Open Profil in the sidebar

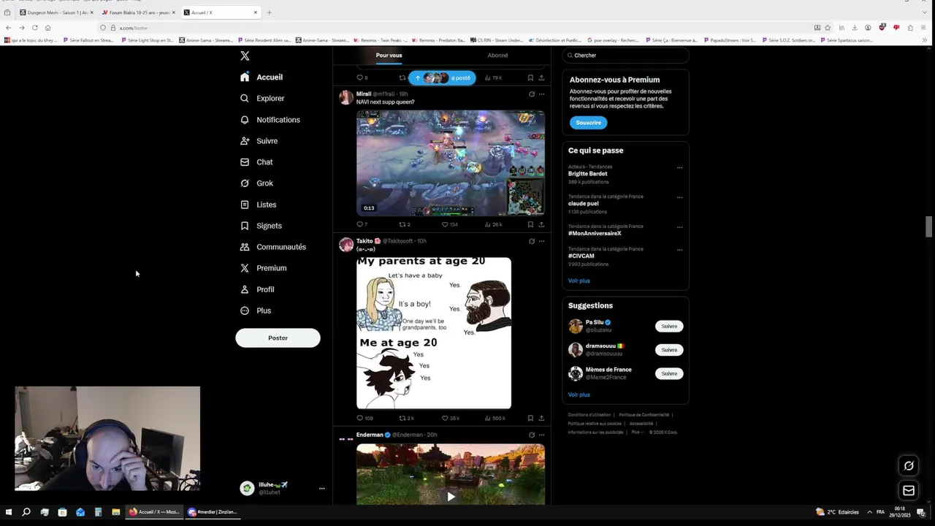pyautogui.click(x=257, y=289)
